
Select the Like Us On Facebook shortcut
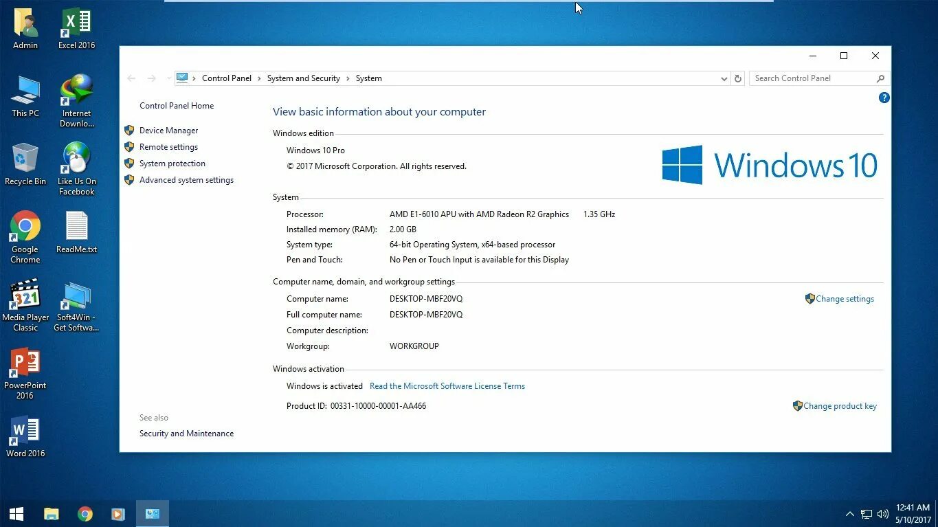coord(76,169)
